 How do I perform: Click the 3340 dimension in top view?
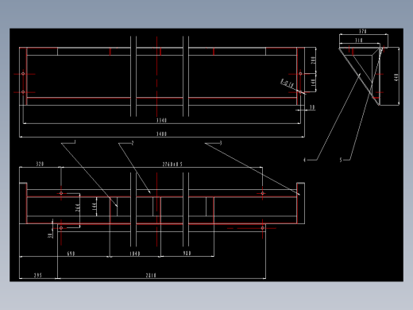click(161, 120)
